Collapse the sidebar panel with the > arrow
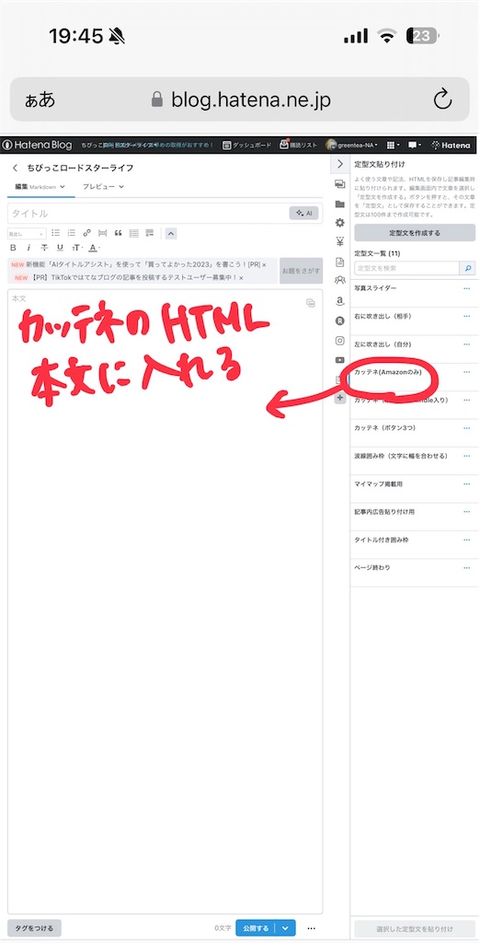The width and height of the screenshot is (480, 943). click(x=340, y=164)
